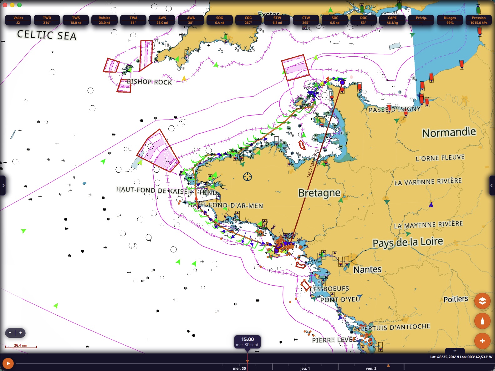Start the routing playback with the play button
495x371 pixels.
(x=8, y=363)
